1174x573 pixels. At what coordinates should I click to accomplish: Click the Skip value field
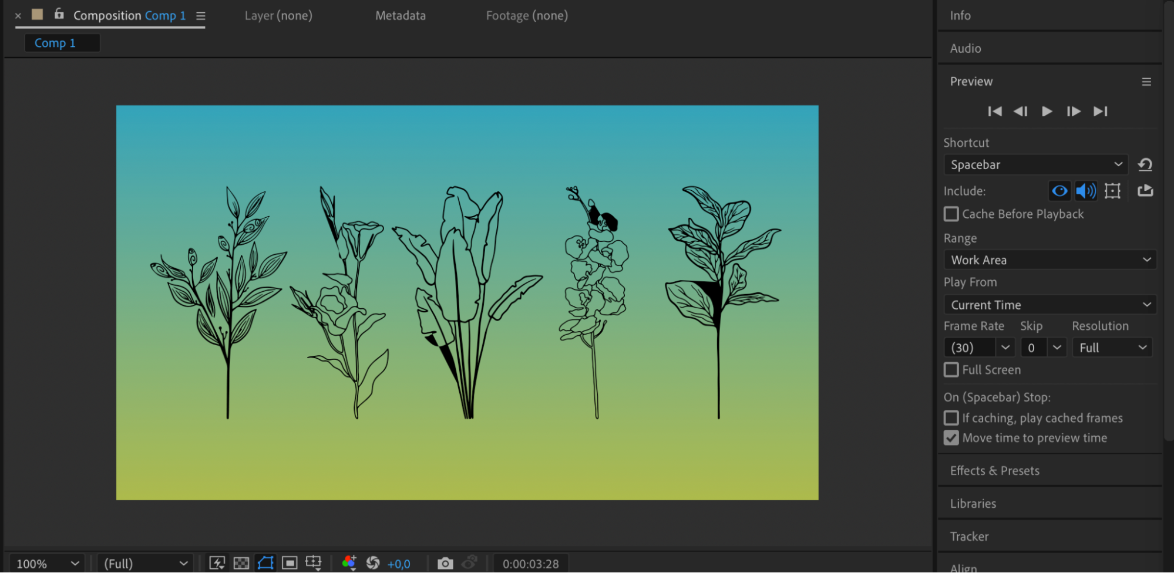[1033, 348]
